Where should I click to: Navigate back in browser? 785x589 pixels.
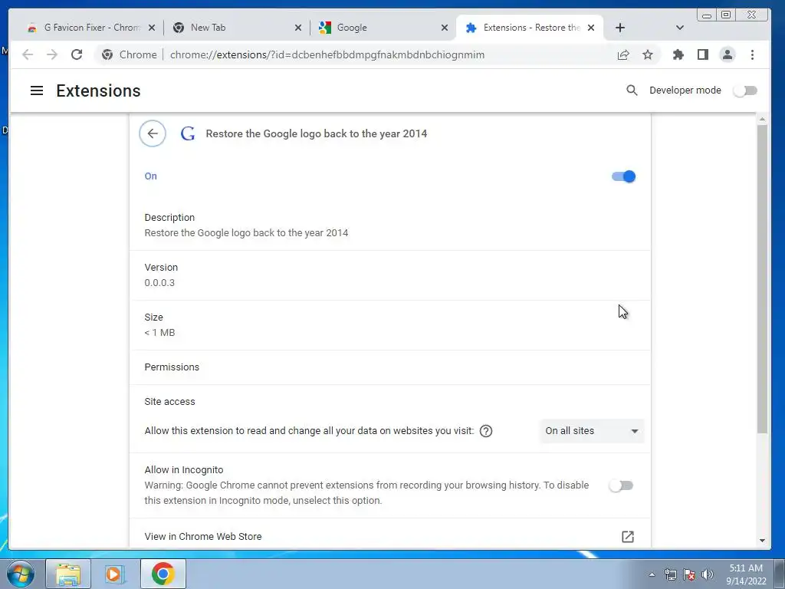pyautogui.click(x=28, y=54)
